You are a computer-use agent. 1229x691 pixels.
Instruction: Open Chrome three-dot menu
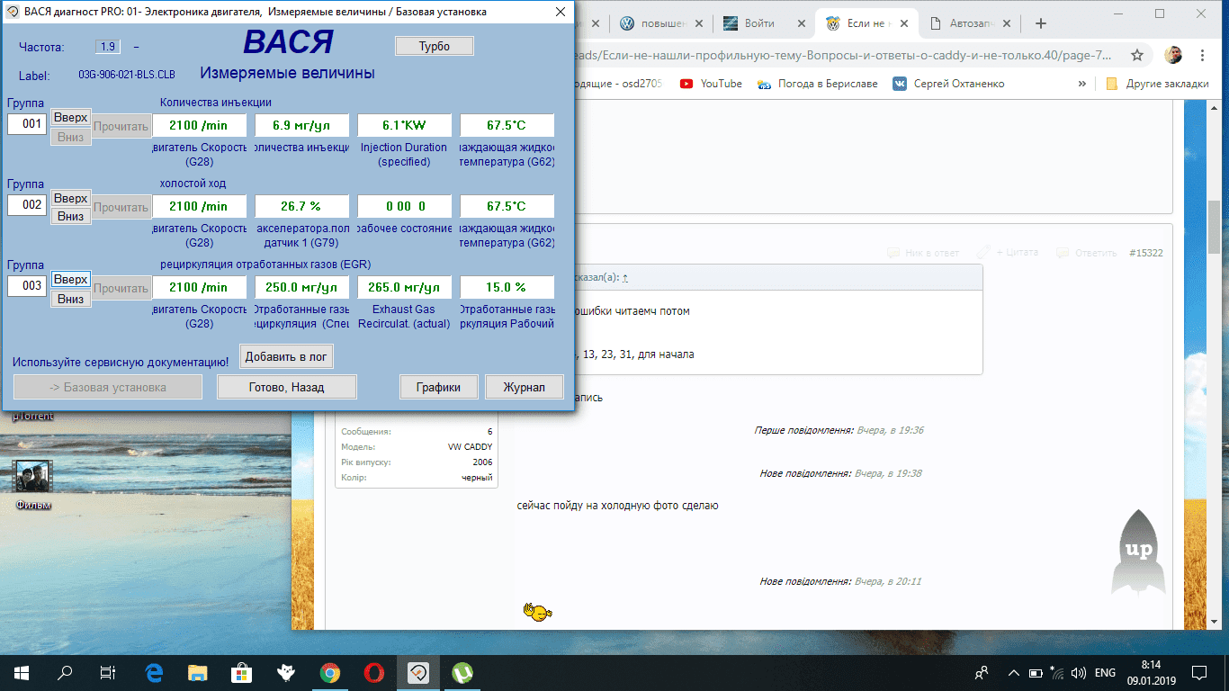[x=1203, y=55]
